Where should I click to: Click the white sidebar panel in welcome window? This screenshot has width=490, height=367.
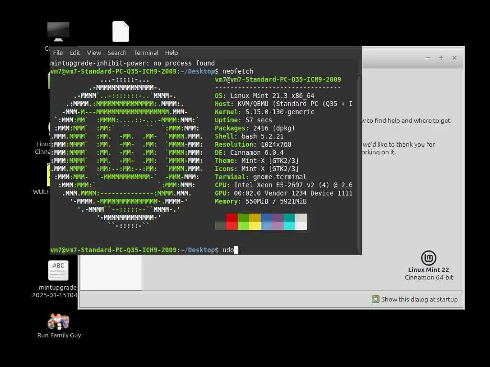(111, 272)
